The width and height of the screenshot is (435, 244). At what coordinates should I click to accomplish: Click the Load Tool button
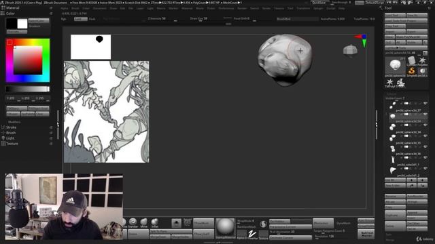(x=395, y=15)
